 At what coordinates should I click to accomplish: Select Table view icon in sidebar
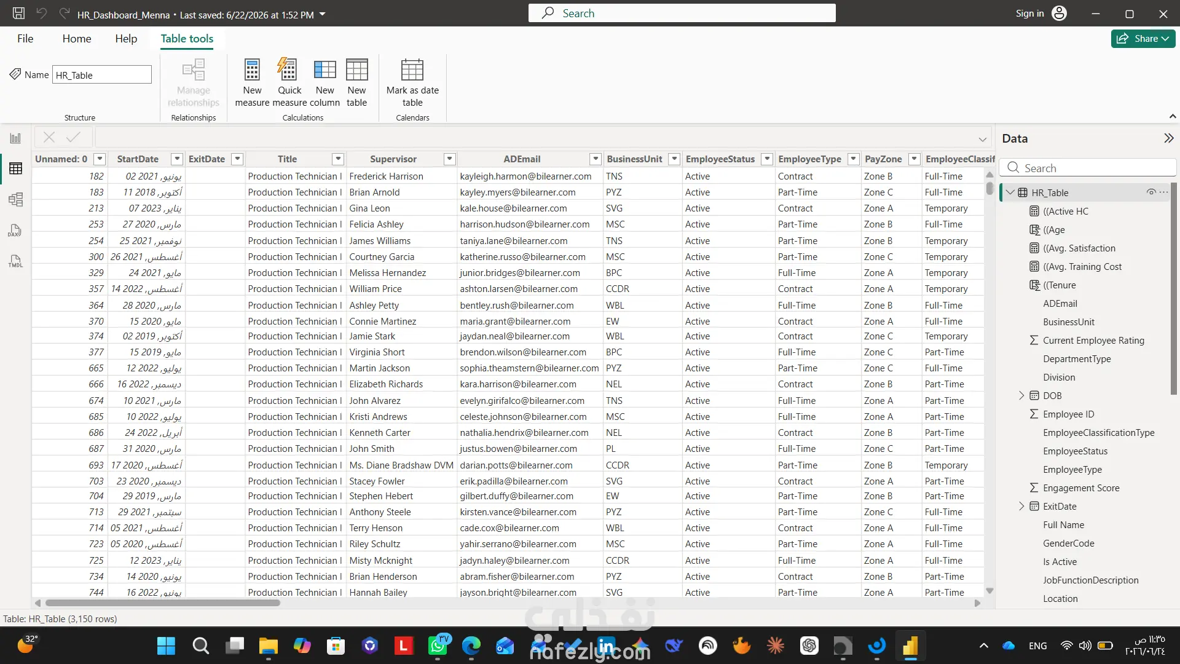(15, 168)
